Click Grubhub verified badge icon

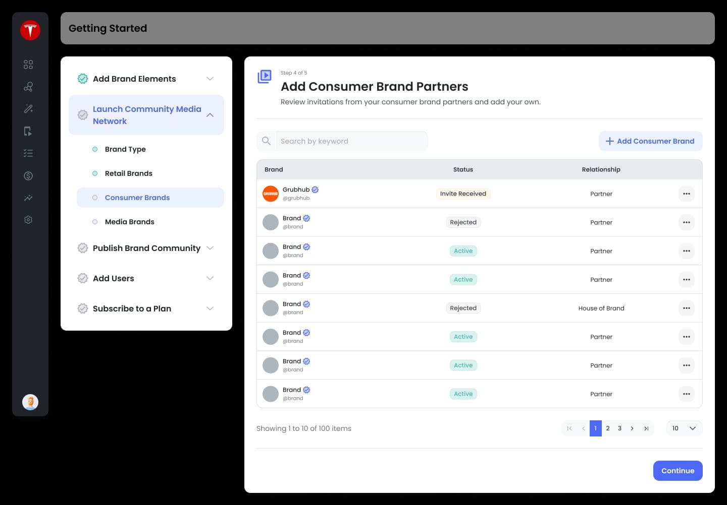315,190
